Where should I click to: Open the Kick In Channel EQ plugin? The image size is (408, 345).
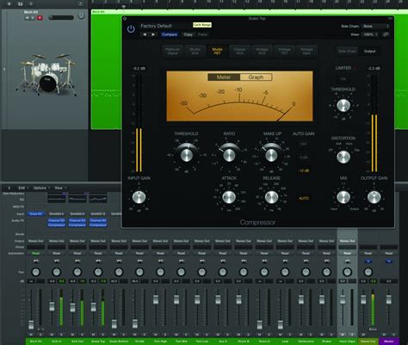(x=56, y=220)
